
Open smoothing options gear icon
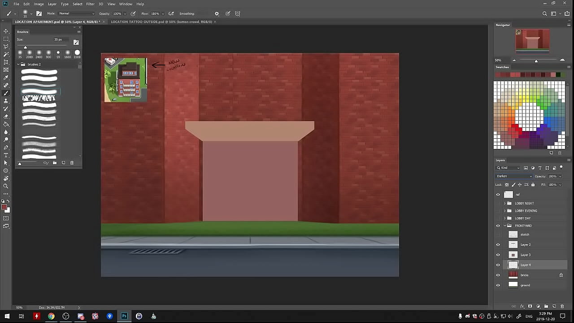click(x=217, y=13)
